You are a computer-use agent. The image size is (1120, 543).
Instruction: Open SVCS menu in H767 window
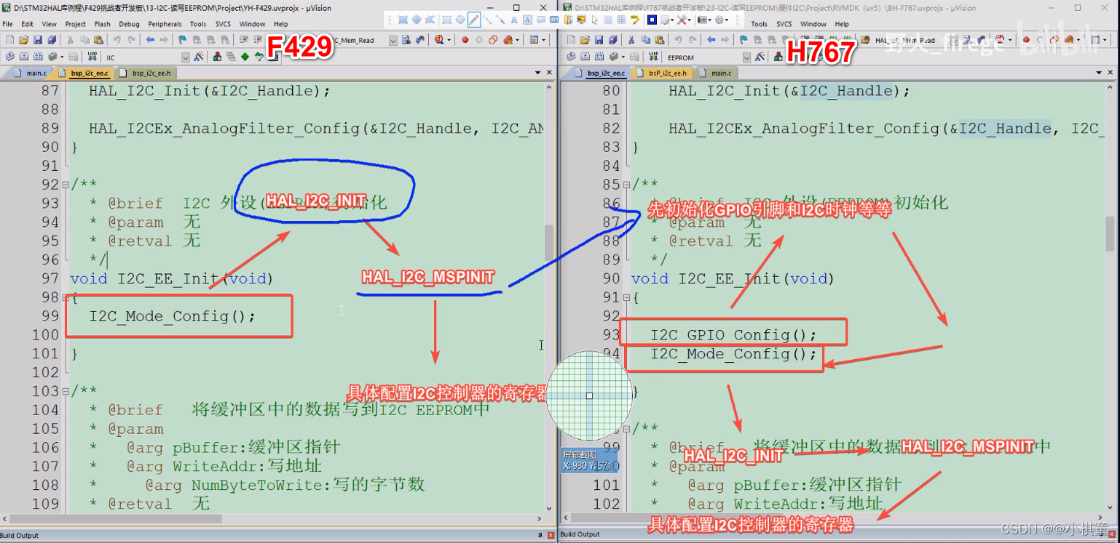pos(784,24)
